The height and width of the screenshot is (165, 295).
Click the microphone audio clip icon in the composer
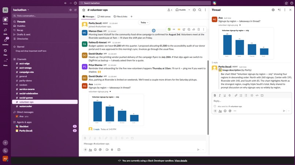click(112, 150)
